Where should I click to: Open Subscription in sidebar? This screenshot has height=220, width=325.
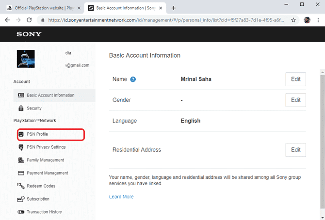pos(54,199)
